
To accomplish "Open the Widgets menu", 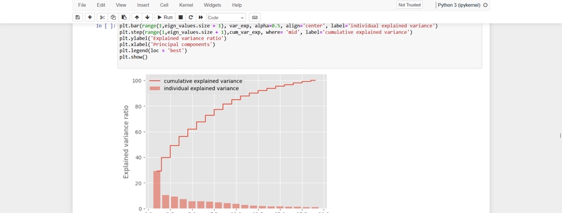I will coord(213,5).
